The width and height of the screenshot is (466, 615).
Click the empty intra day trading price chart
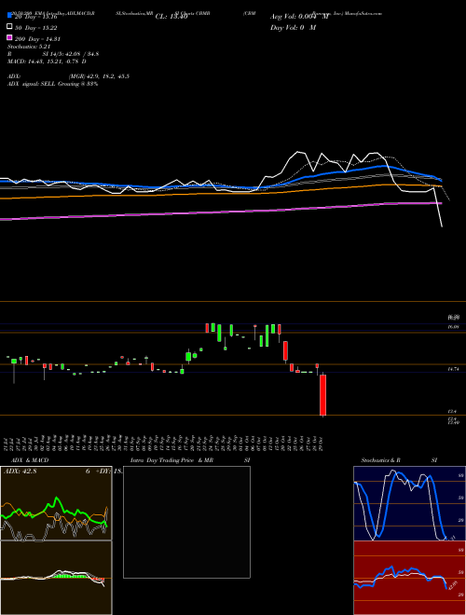[x=186, y=522]
